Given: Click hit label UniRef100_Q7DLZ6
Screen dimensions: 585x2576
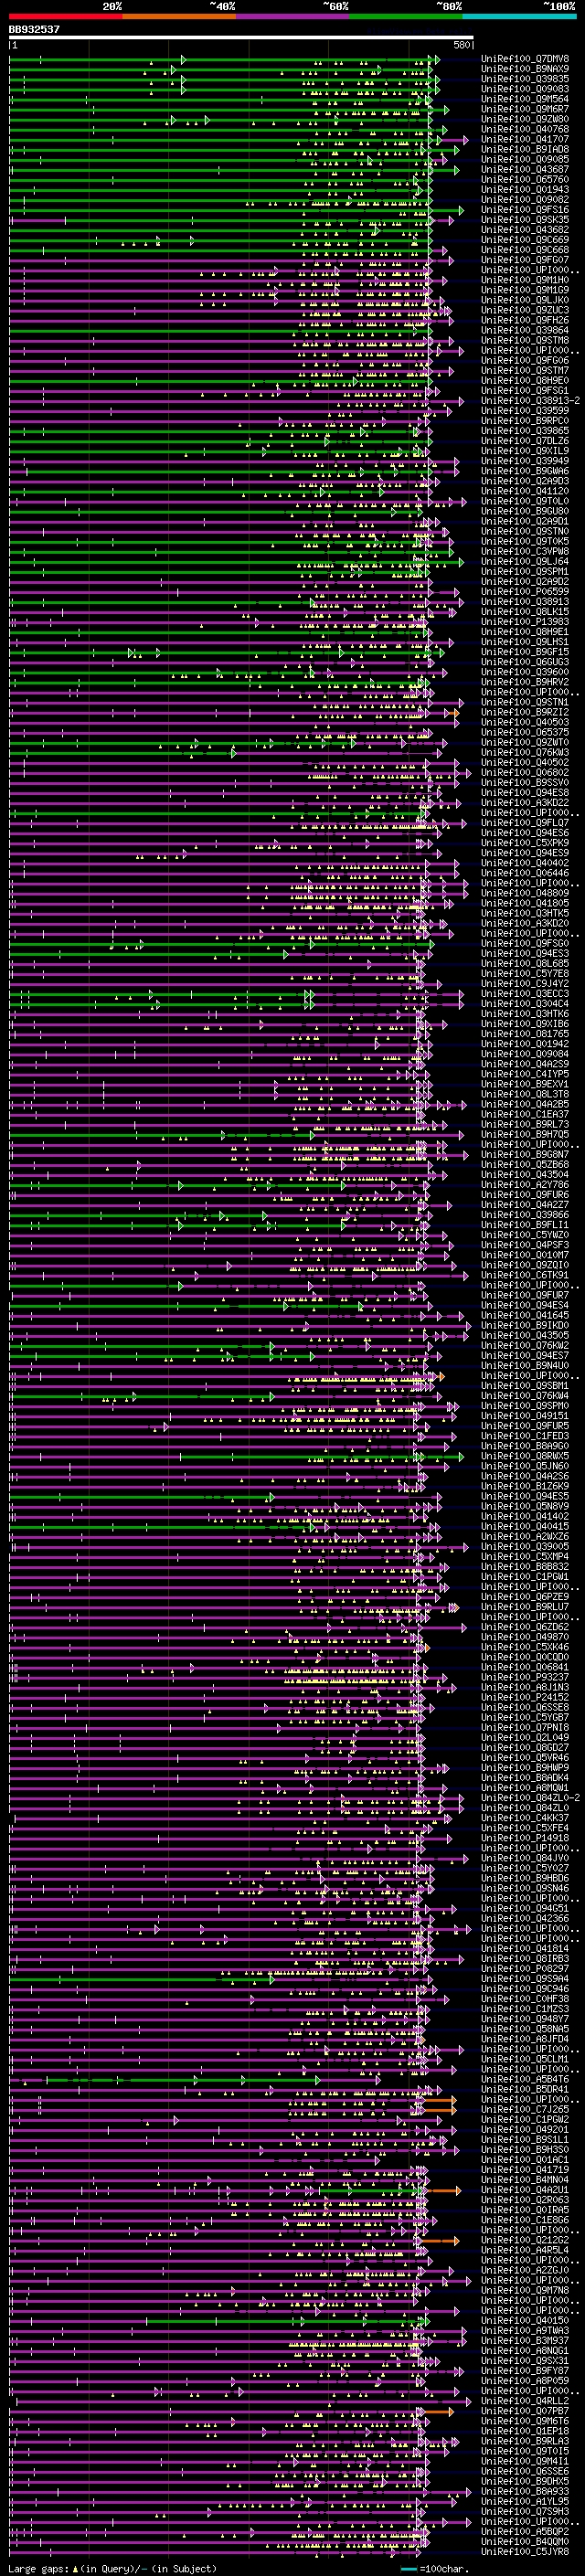Looking at the screenshot, I should point(525,440).
